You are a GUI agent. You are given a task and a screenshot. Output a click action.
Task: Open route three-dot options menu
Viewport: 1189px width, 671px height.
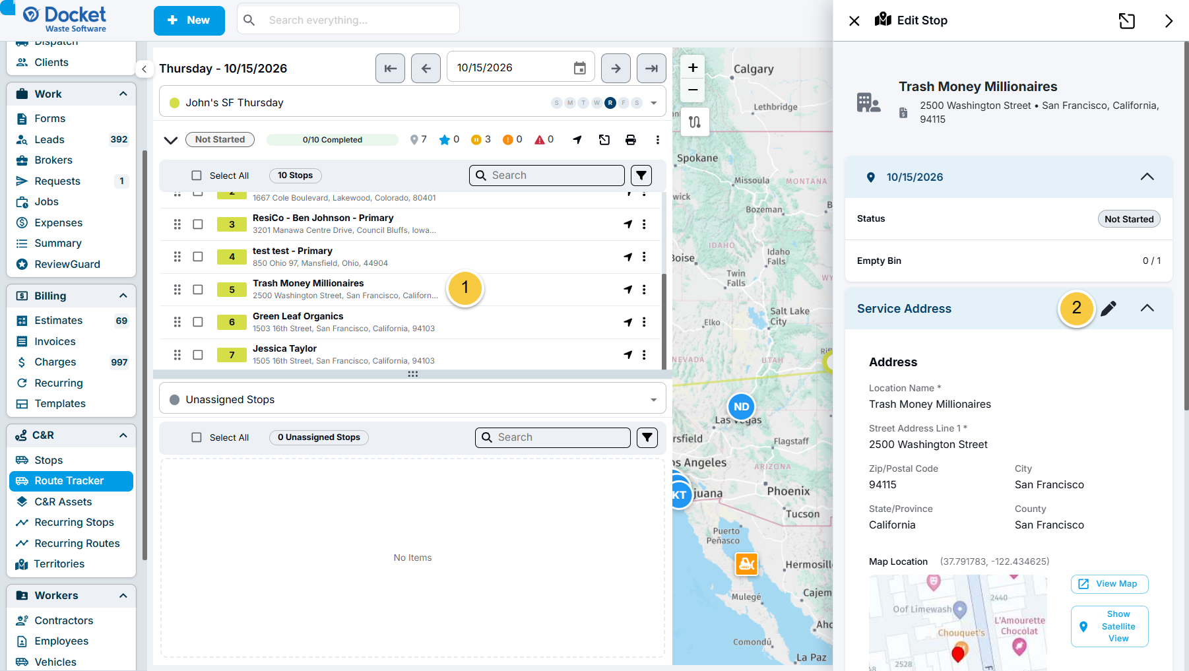[x=657, y=140]
